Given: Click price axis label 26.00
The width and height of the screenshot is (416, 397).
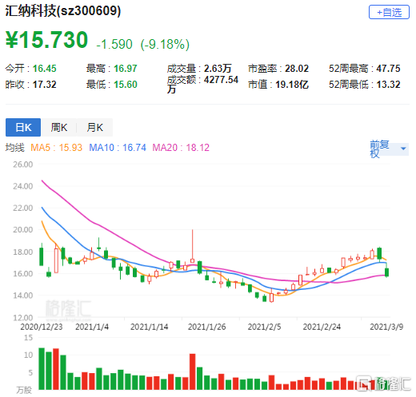Looking at the screenshot, I should tap(23, 165).
